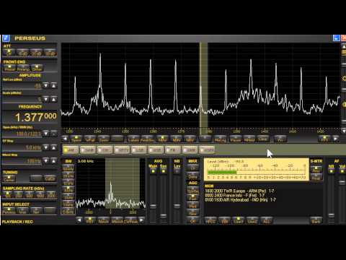The width and height of the screenshot is (346, 260).
Task: Adjust the NB Lev slider
Action: pos(177,206)
